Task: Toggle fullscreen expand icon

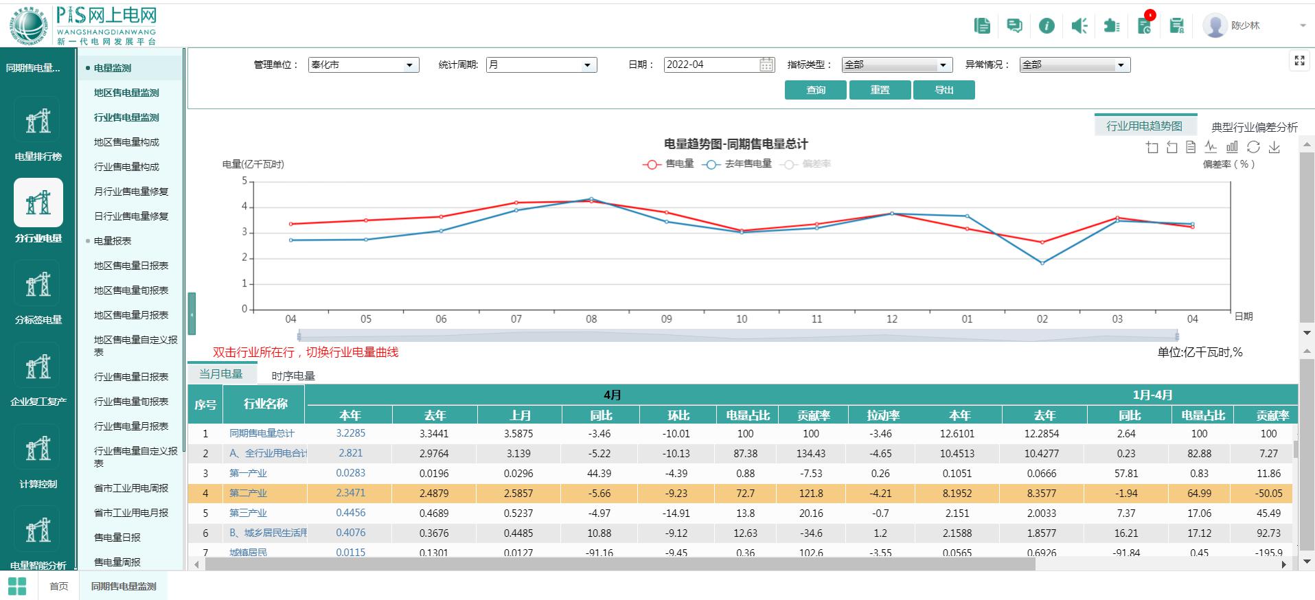Action: (x=1299, y=60)
